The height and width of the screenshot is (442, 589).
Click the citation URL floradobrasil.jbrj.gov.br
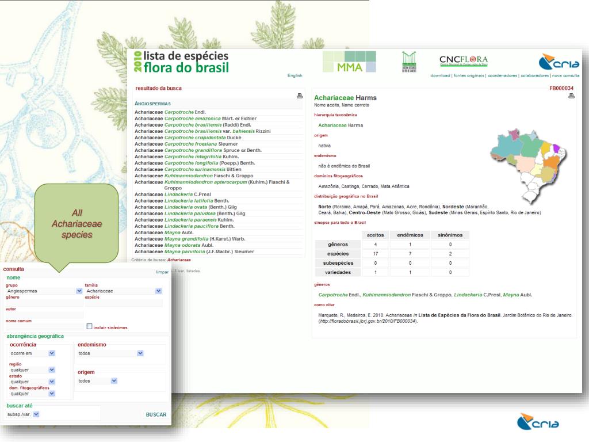(368, 321)
